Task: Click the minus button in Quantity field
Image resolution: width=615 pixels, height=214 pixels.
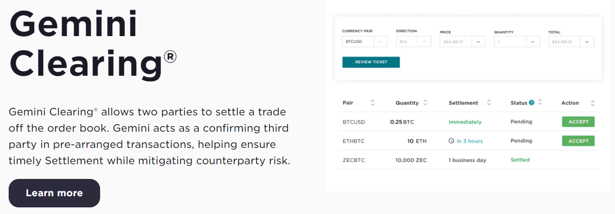Action: click(x=533, y=42)
